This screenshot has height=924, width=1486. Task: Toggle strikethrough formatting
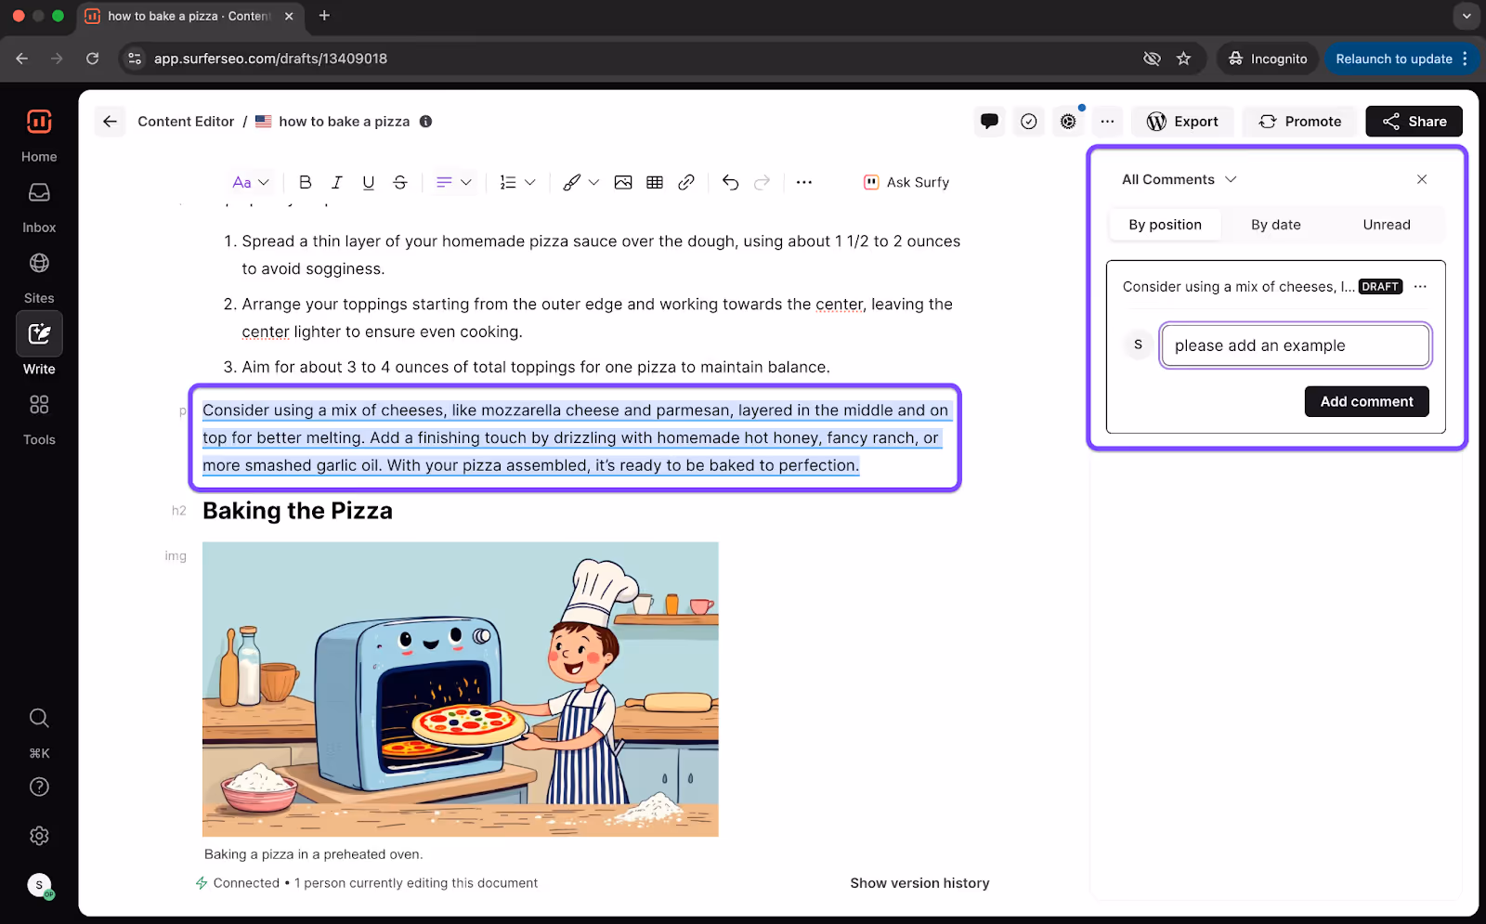pos(400,182)
